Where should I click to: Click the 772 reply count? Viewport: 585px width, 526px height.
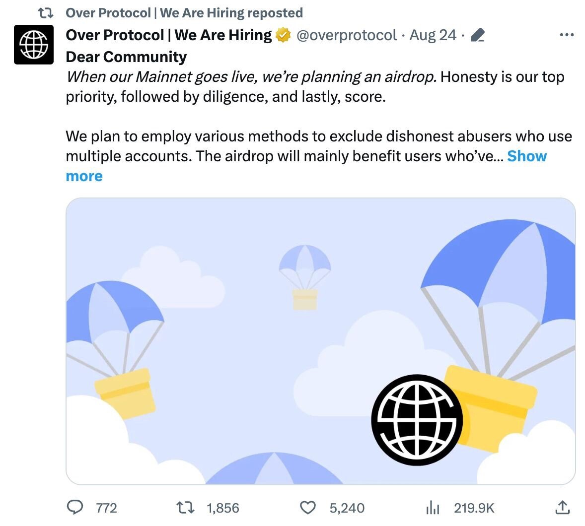coord(106,508)
